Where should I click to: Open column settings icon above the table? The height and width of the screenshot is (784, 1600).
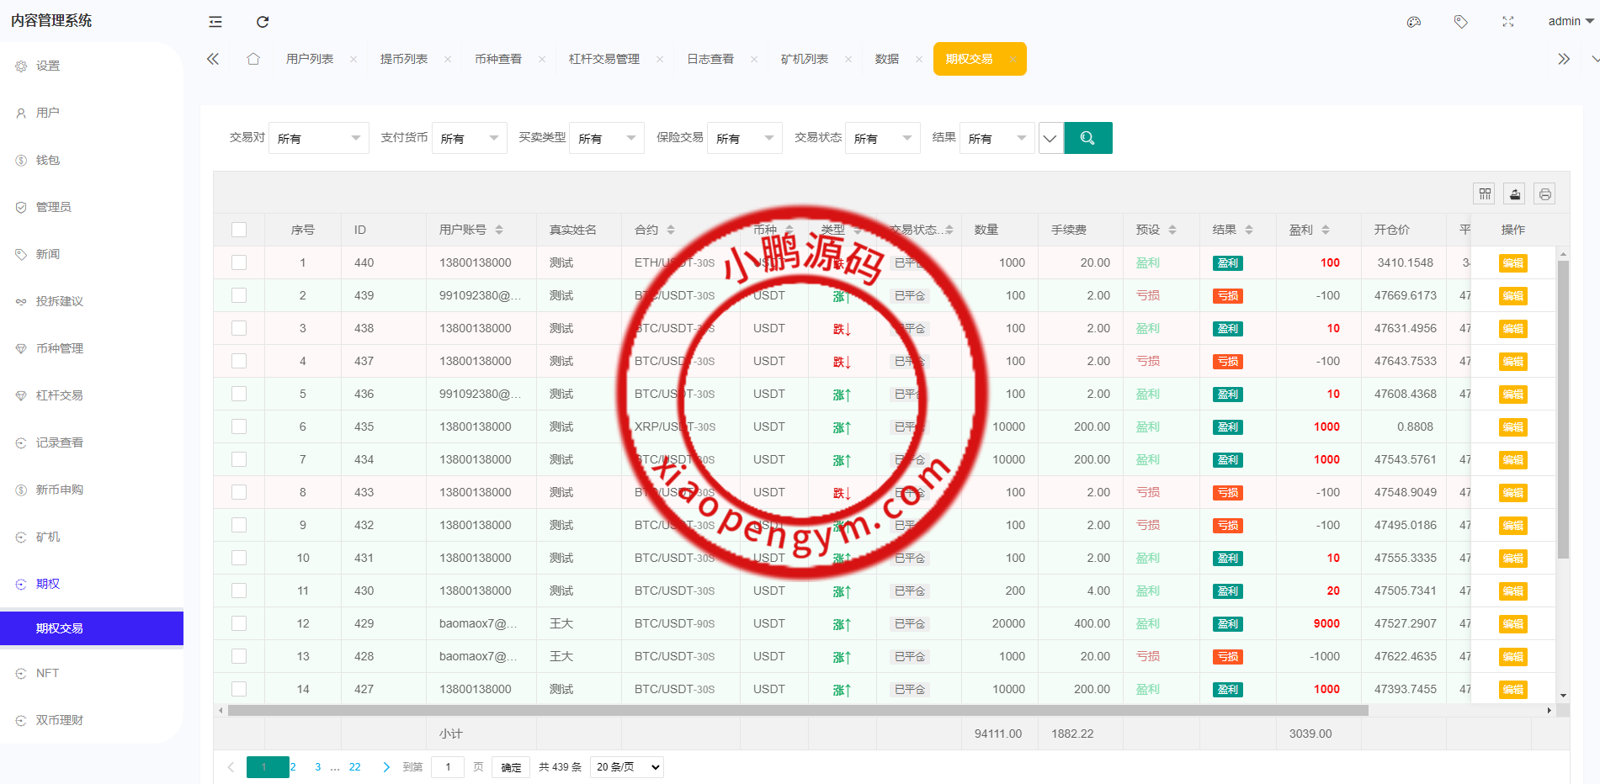click(1484, 193)
